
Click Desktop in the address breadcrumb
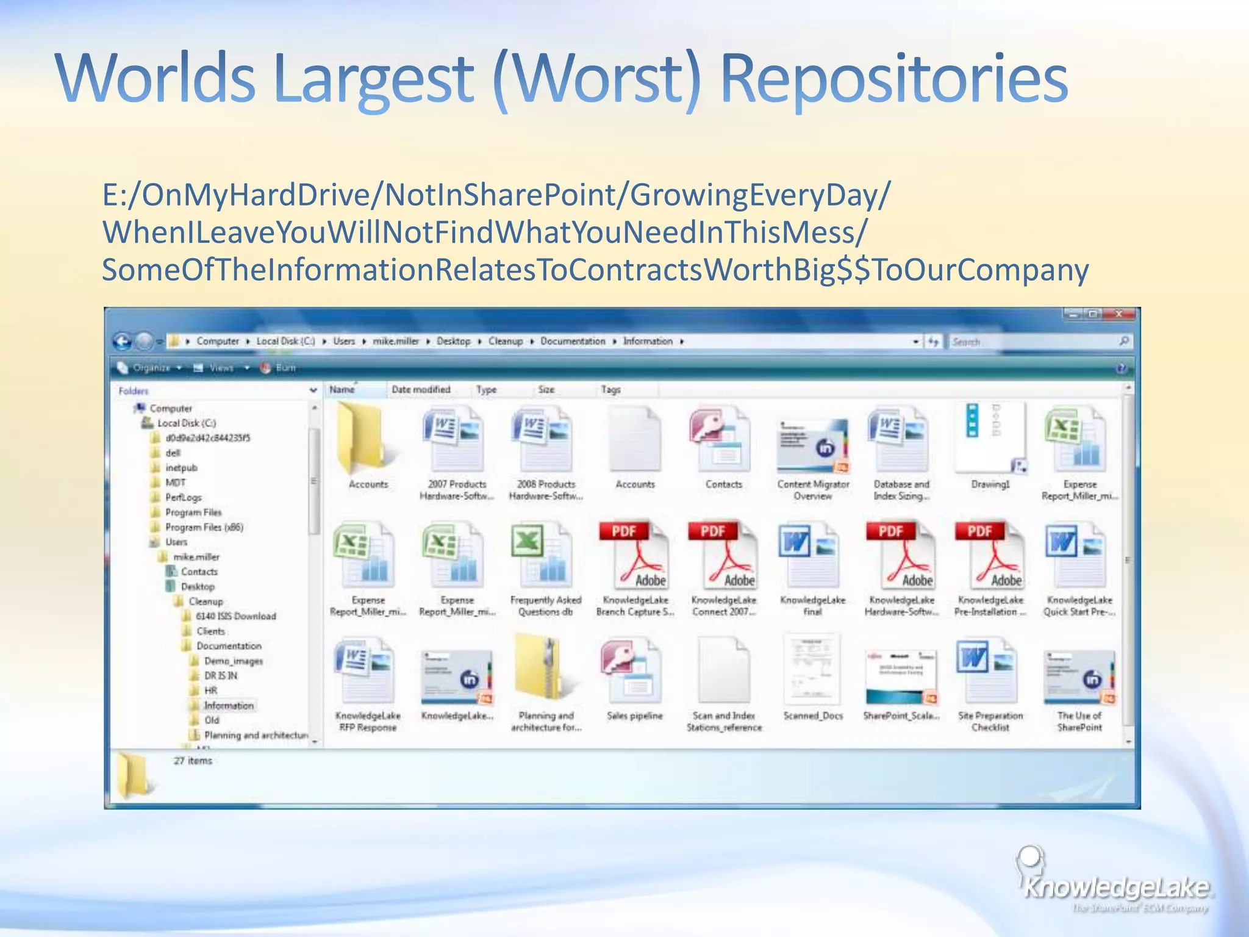point(453,341)
